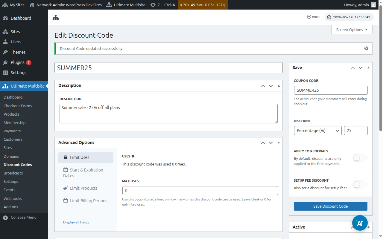Enable the Setup Fee Discount toggle
This screenshot has height=239, width=383.
[360, 185]
